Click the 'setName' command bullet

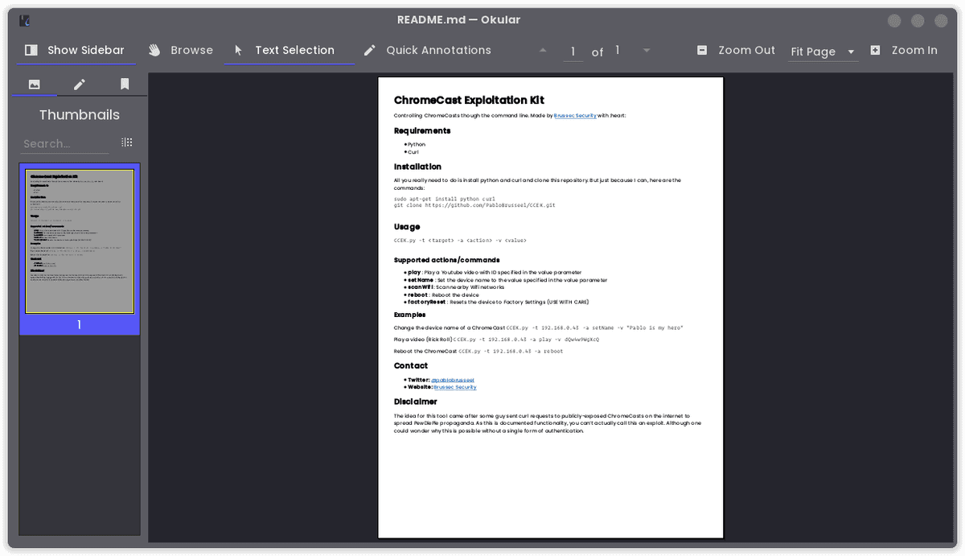(507, 280)
